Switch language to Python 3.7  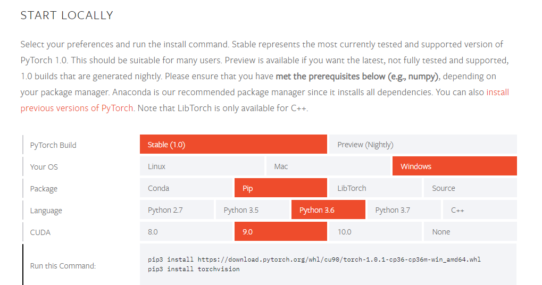(x=404, y=210)
